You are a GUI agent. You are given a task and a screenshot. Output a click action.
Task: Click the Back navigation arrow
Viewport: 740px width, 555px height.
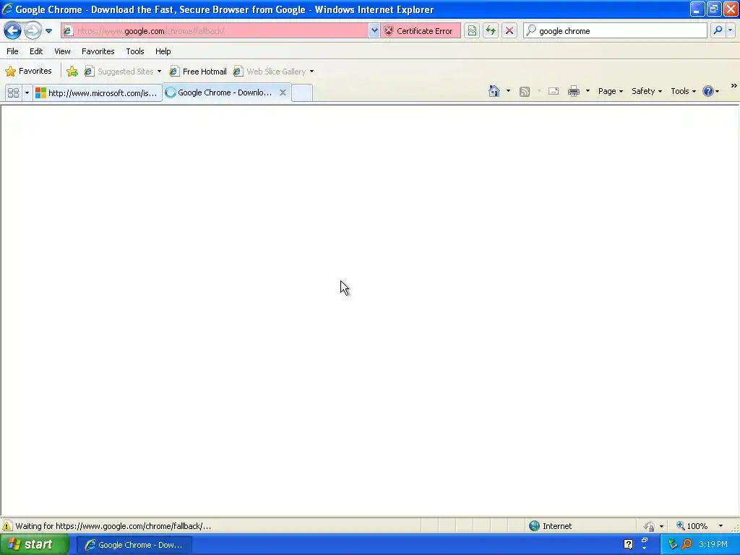[x=13, y=30]
